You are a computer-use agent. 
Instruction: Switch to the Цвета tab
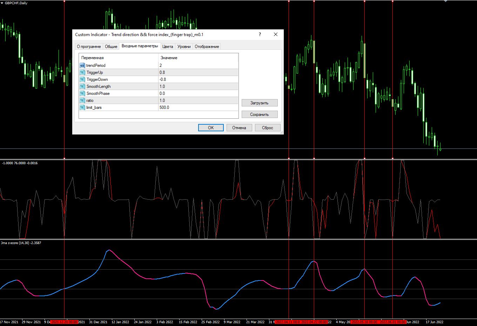point(168,47)
